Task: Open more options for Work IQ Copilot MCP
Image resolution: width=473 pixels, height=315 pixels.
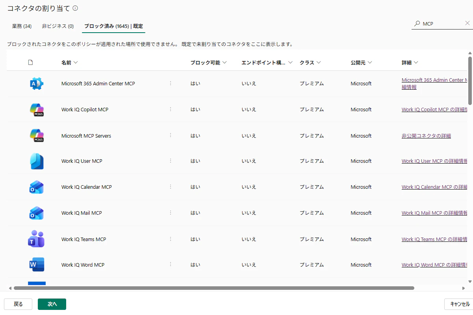Action: (171, 109)
